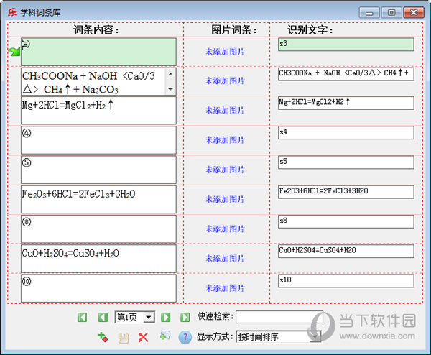Click the s3 recognition text field
431x355 pixels.
coord(346,45)
